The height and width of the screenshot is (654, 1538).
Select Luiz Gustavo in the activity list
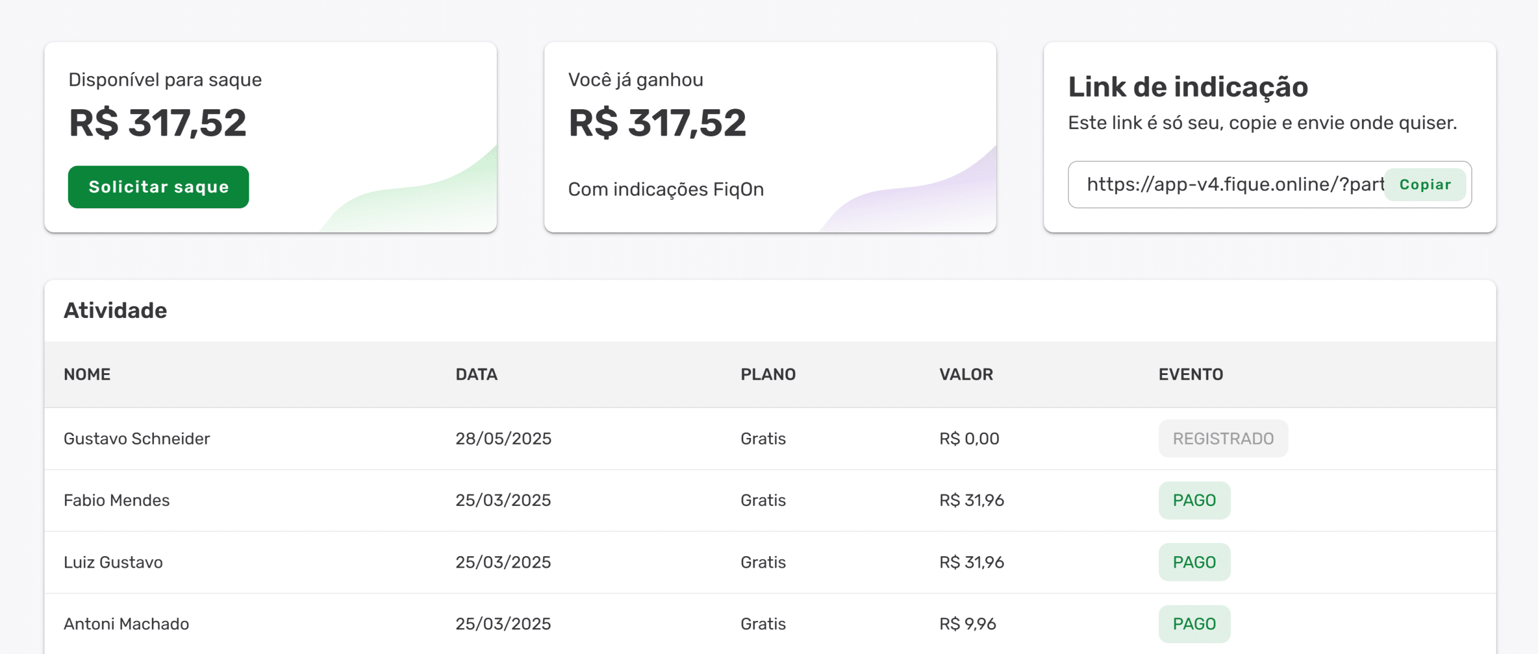113,562
